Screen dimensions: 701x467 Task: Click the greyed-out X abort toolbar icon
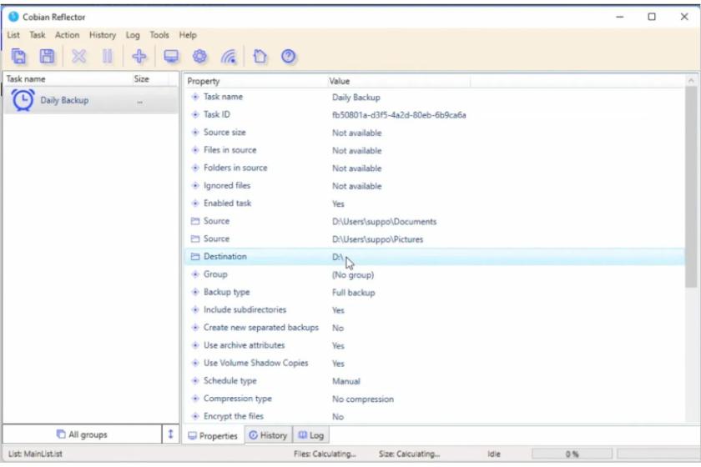[78, 57]
